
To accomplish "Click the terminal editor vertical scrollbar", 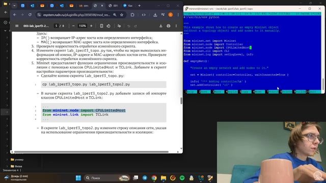I will click(323, 84).
